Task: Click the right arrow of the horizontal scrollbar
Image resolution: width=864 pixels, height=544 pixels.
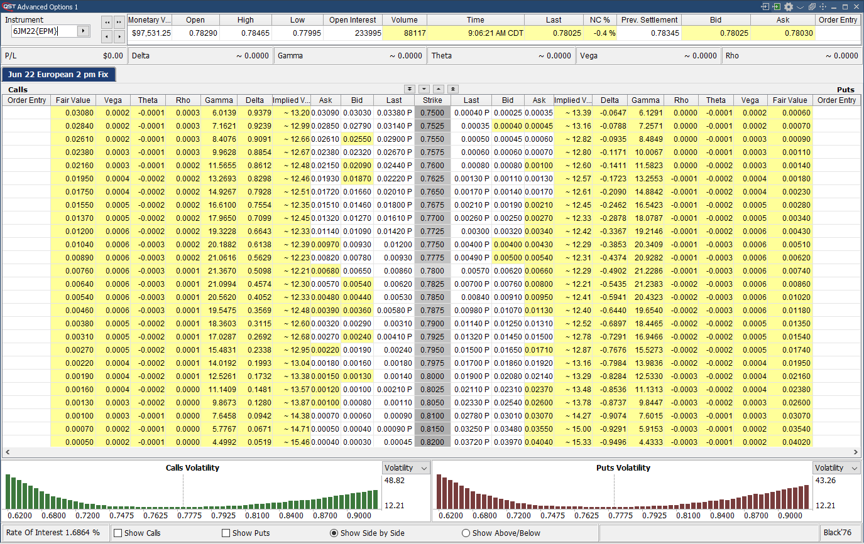Action: 855,452
